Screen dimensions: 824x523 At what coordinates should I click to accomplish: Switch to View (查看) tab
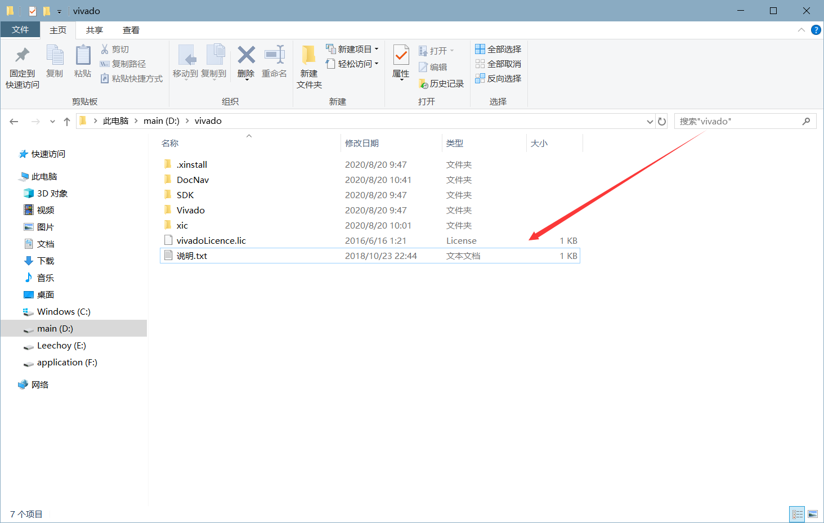point(131,30)
